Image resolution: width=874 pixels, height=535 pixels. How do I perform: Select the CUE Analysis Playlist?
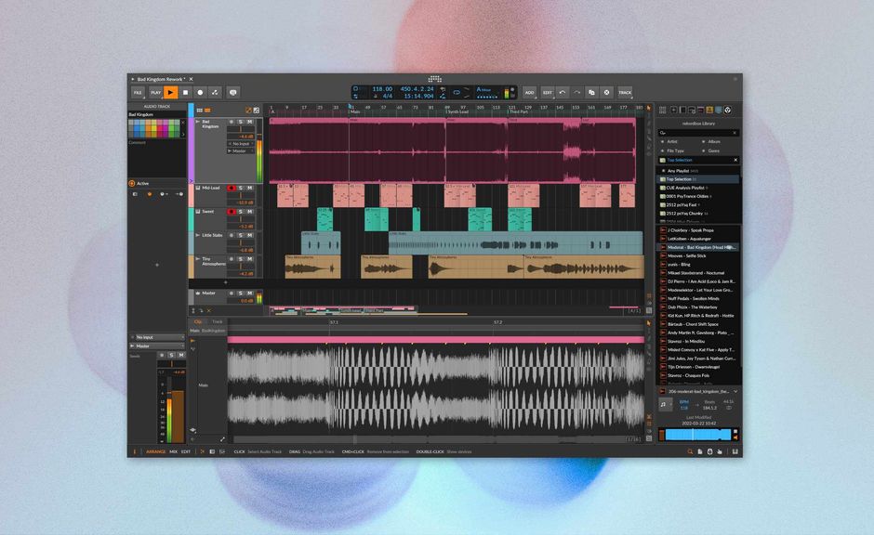pyautogui.click(x=699, y=188)
